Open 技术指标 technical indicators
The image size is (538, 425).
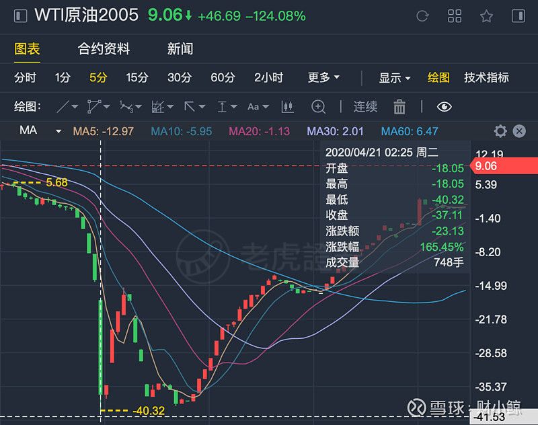486,77
